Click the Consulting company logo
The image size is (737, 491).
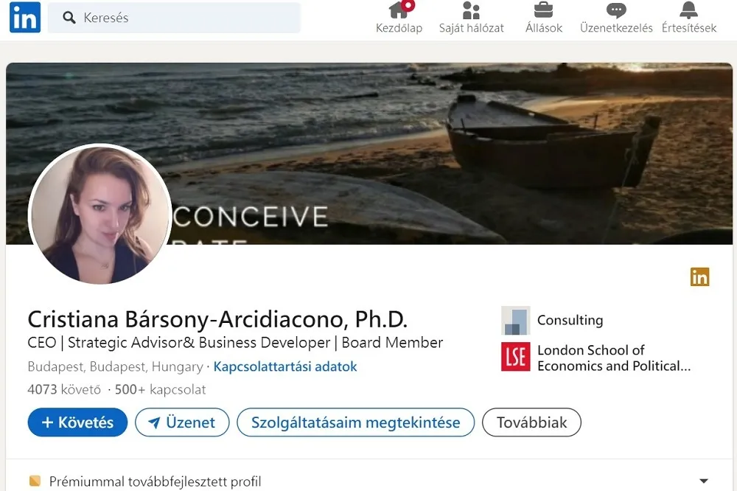click(516, 320)
